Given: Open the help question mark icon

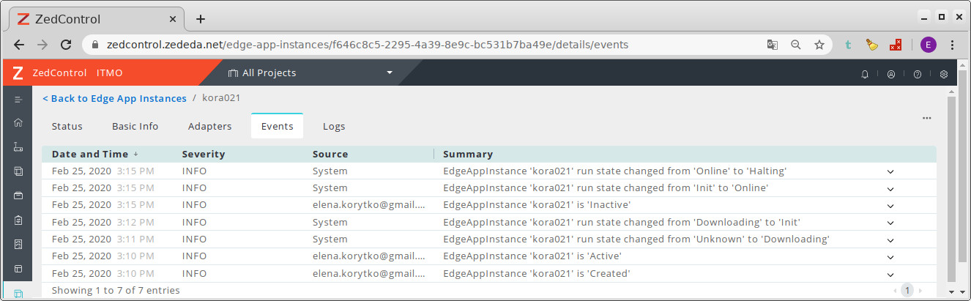Looking at the screenshot, I should click(917, 74).
